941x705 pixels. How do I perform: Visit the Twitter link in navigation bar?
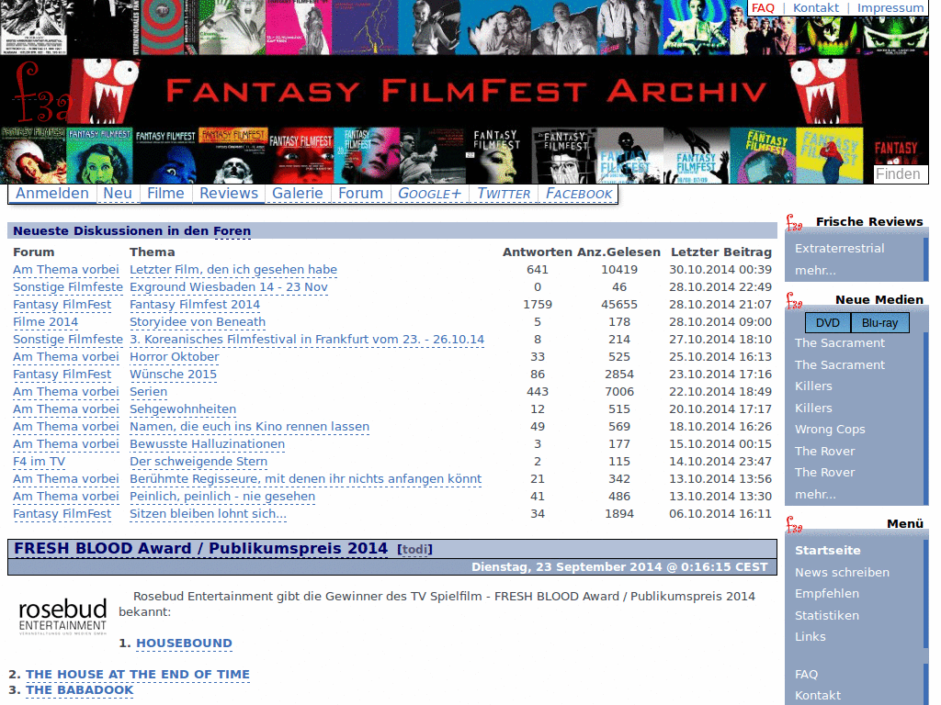coord(504,193)
